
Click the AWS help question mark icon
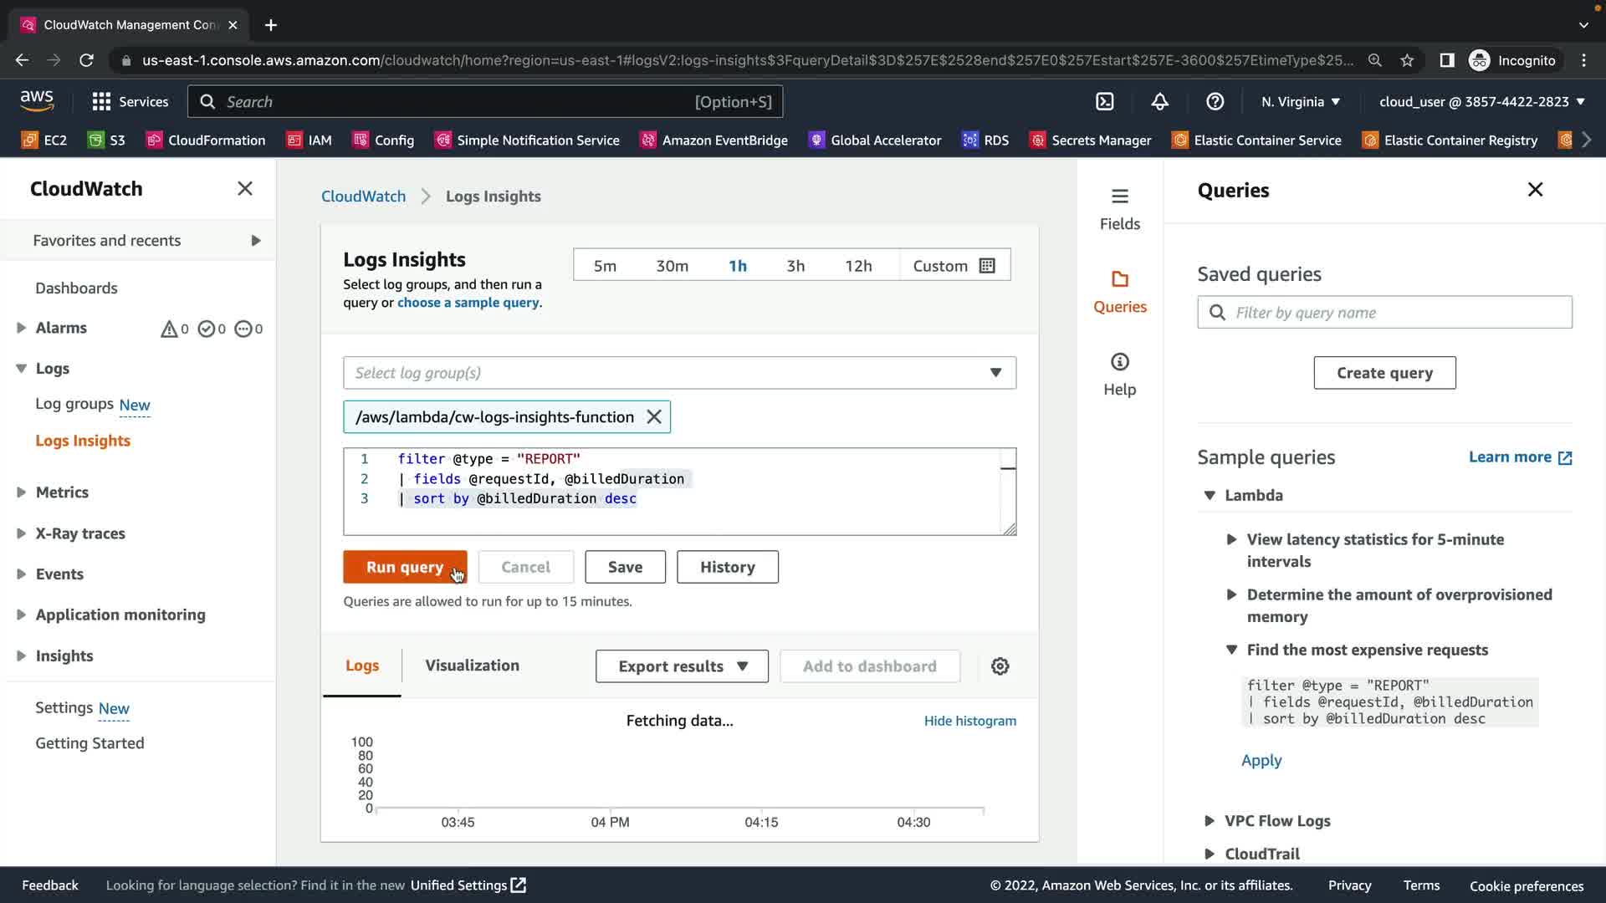tap(1215, 101)
